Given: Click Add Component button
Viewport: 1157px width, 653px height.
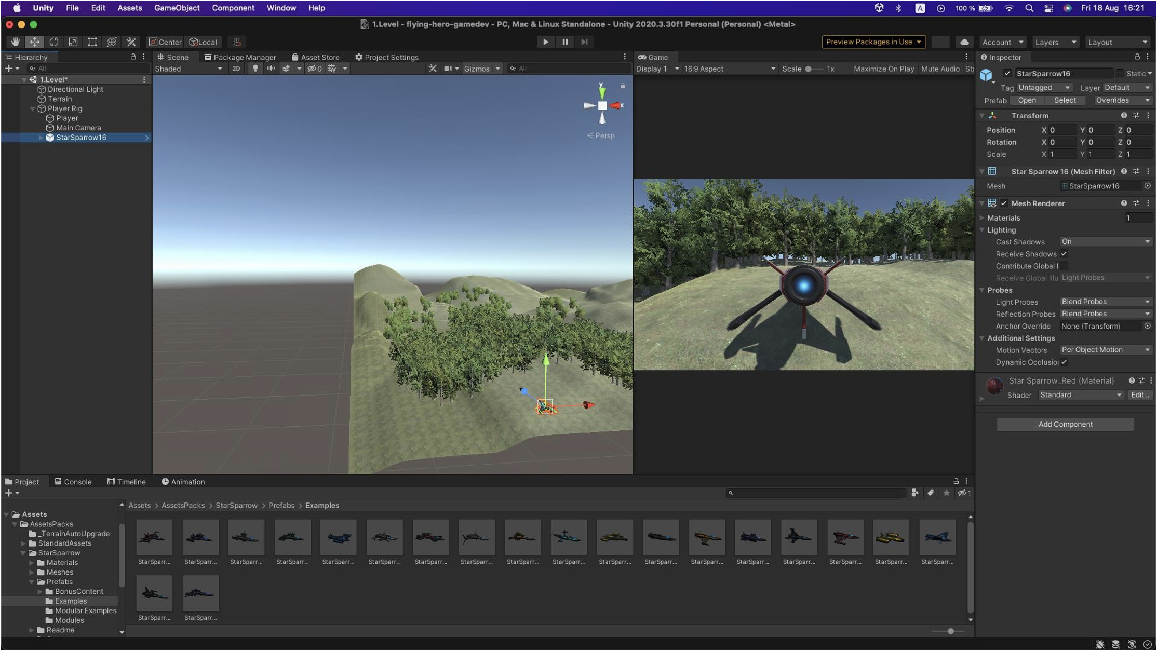Looking at the screenshot, I should 1065,424.
